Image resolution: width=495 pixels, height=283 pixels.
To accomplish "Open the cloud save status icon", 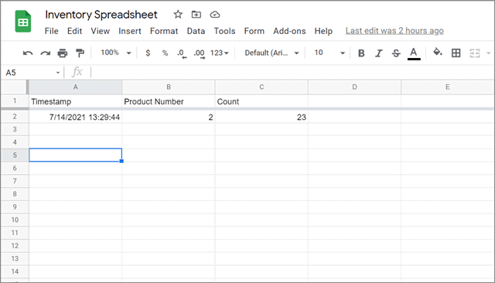I will pyautogui.click(x=215, y=15).
